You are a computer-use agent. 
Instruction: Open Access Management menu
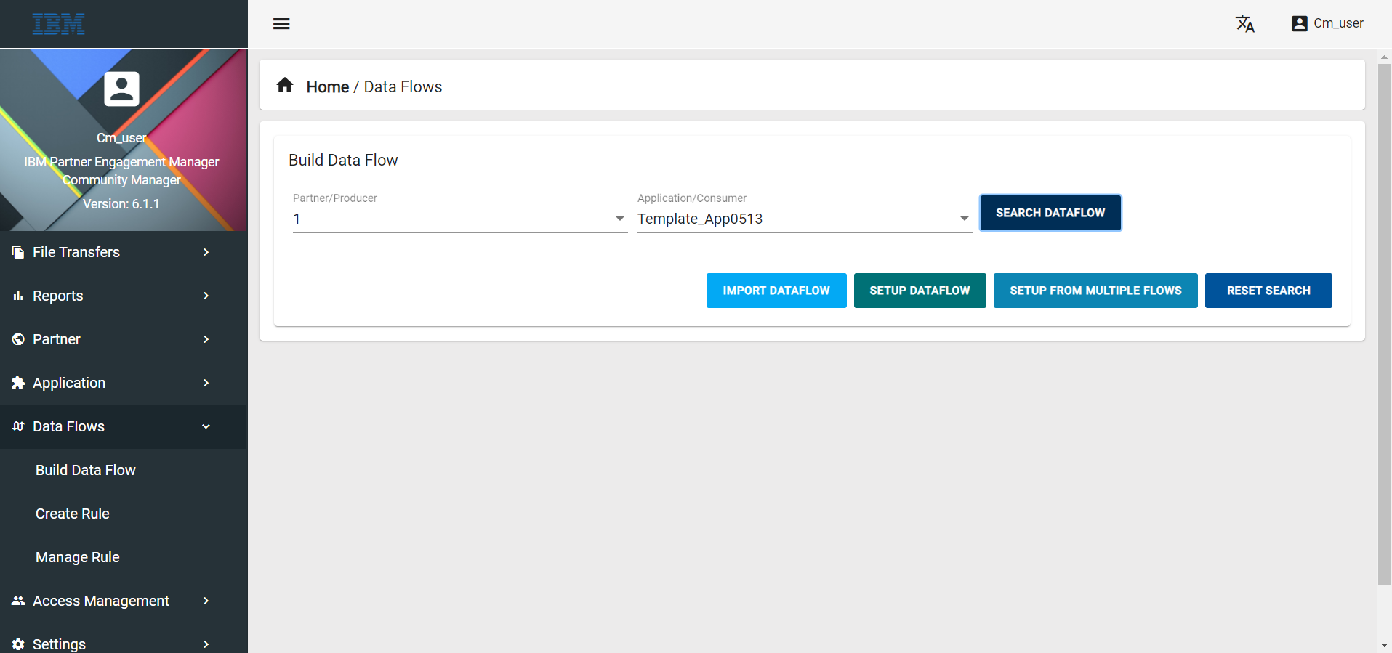coord(124,601)
